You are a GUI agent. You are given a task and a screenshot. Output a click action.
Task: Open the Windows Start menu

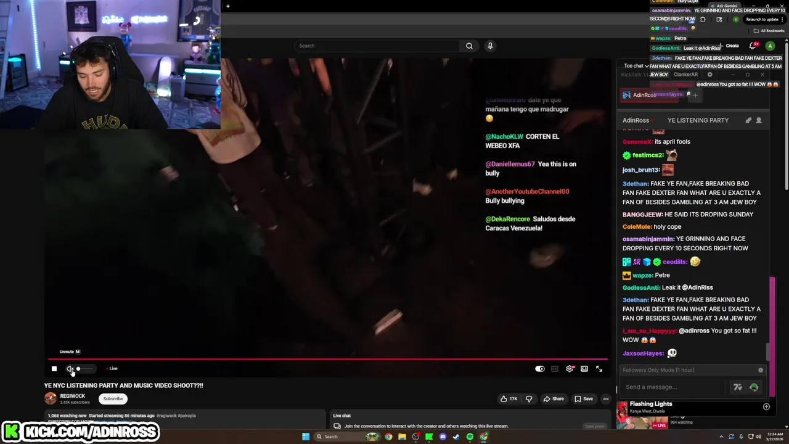(305, 437)
